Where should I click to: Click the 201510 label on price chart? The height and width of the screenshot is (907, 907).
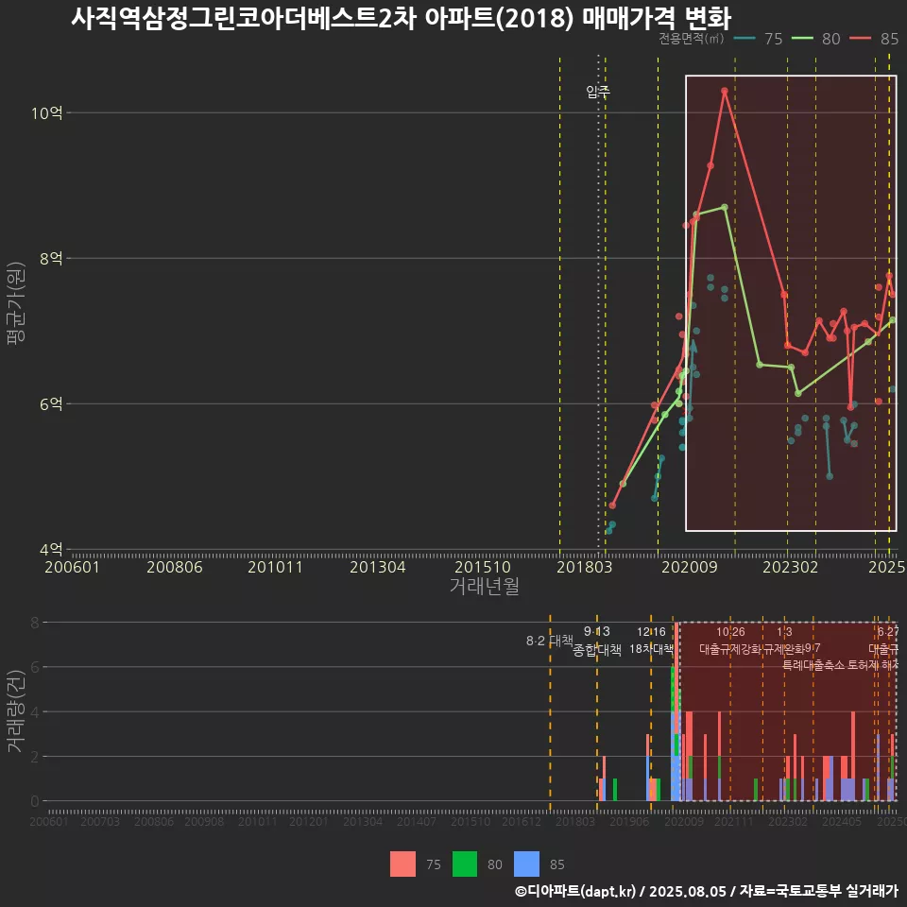[483, 567]
